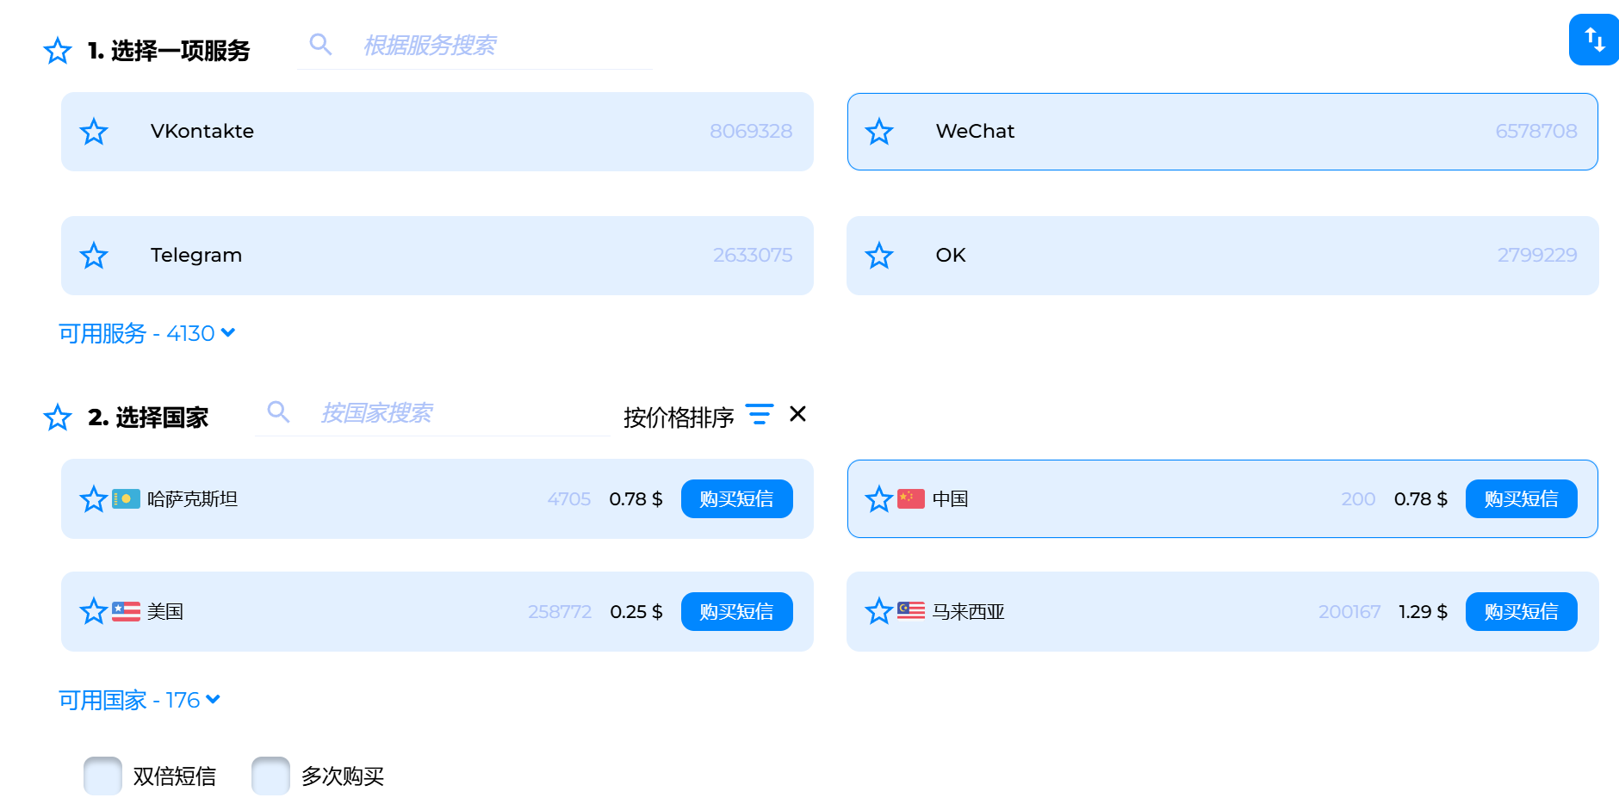
Task: Clear price sorting with the X icon
Action: [798, 414]
